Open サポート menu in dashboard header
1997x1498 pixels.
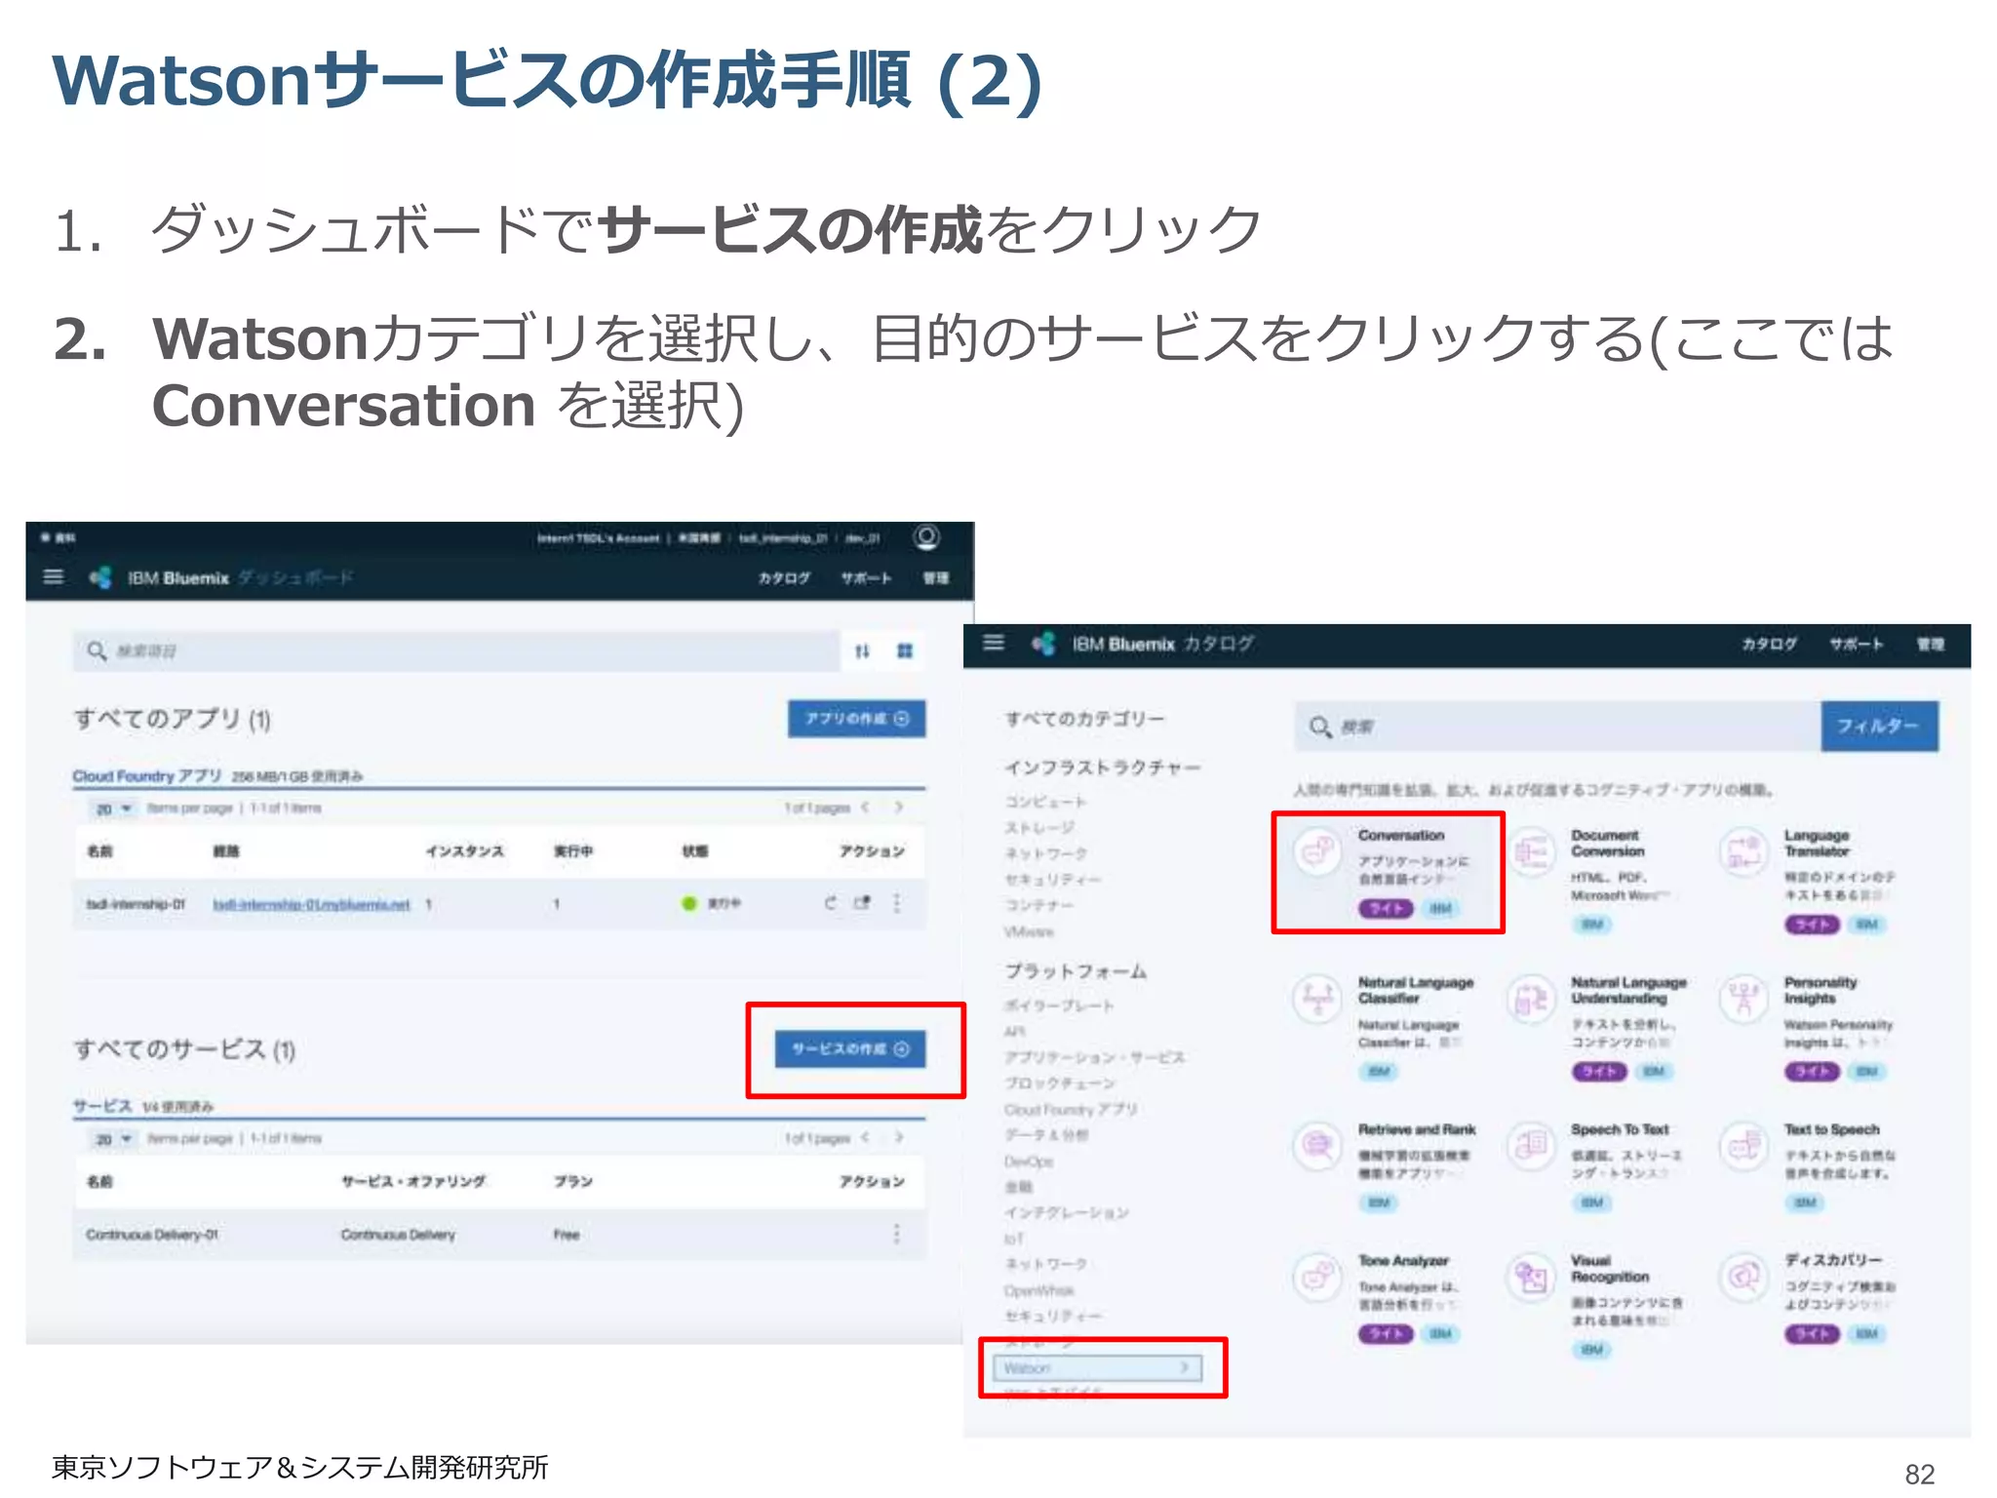[x=866, y=577]
